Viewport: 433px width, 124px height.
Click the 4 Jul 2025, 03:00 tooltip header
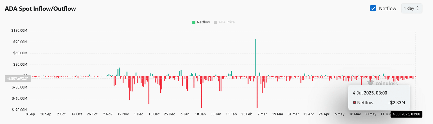tap(370, 93)
